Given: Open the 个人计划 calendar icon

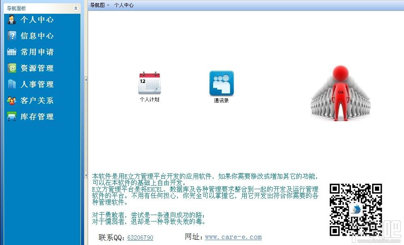Looking at the screenshot, I should click(x=150, y=83).
